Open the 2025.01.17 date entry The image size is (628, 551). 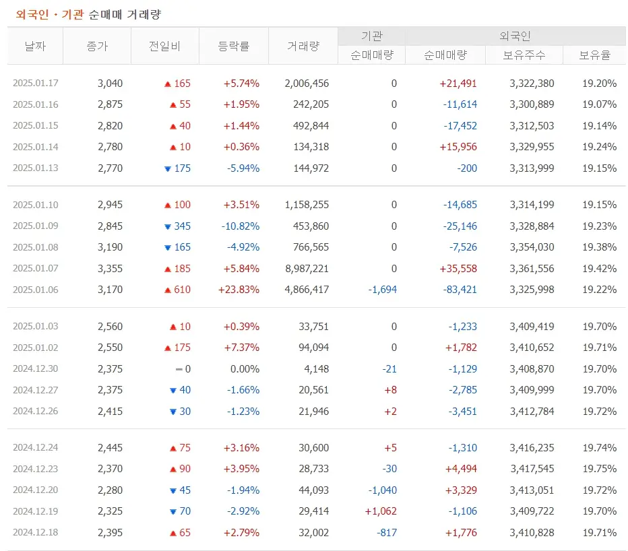[35, 84]
